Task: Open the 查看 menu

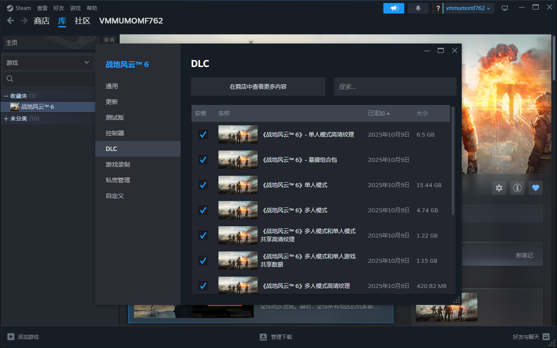Action: 42,8
